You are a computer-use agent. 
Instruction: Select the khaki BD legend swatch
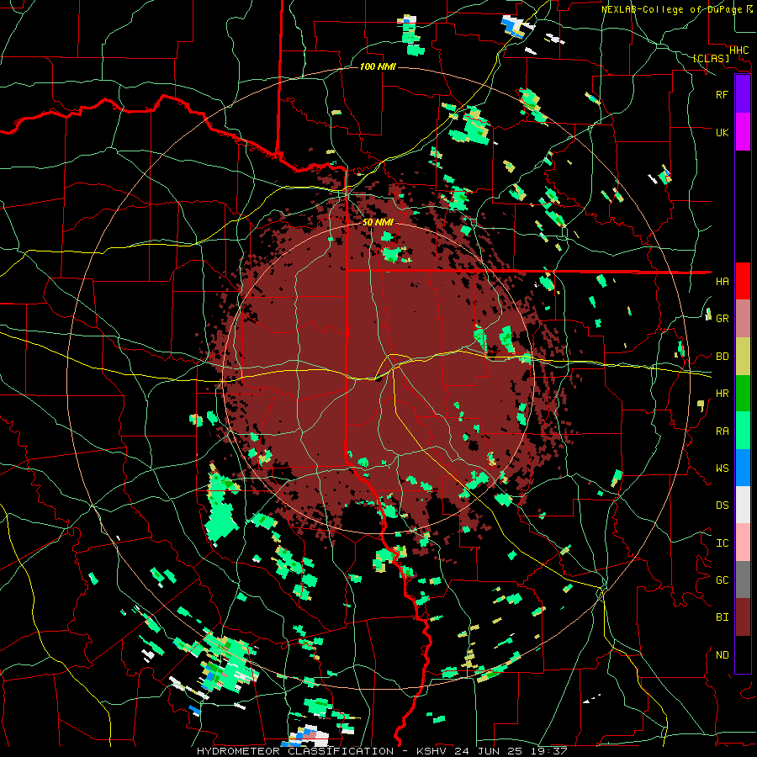pos(743,357)
